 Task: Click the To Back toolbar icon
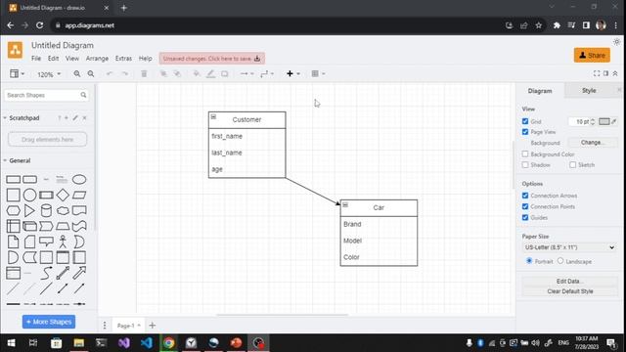pos(177,74)
